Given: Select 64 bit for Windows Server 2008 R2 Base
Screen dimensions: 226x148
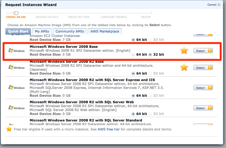Looking at the screenshot, I should coord(133,74).
